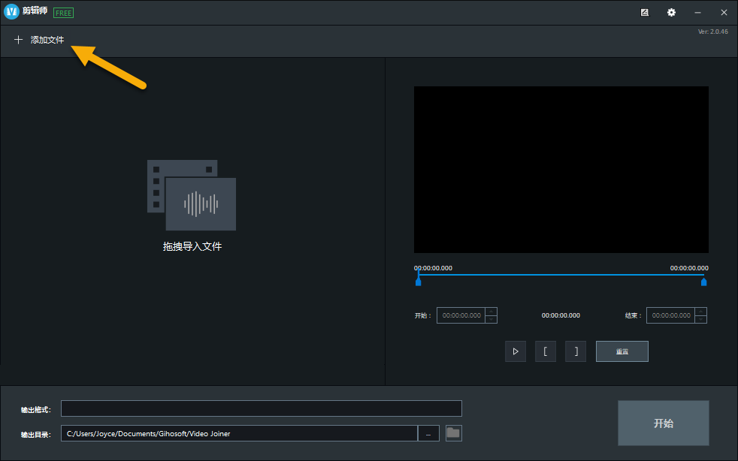The height and width of the screenshot is (461, 738).
Task: Increase the 结束 time with up arrow
Action: point(701,312)
